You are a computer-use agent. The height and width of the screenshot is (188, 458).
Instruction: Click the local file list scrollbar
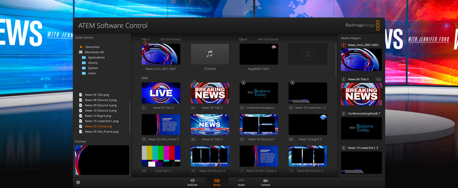130,117
